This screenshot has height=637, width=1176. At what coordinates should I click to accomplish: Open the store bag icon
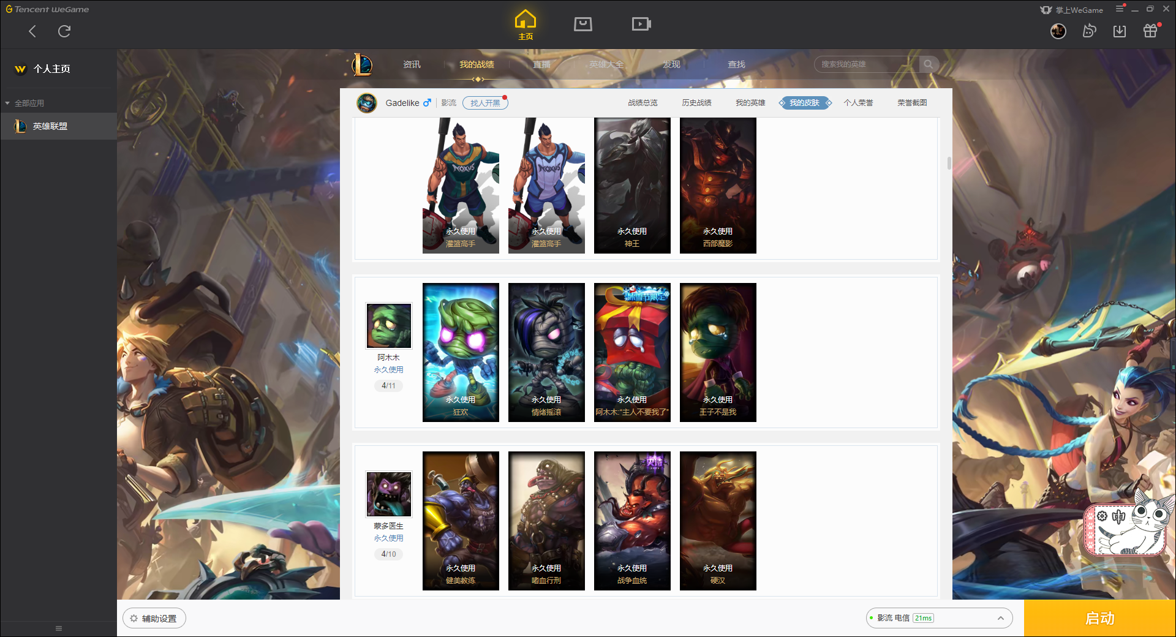[583, 24]
